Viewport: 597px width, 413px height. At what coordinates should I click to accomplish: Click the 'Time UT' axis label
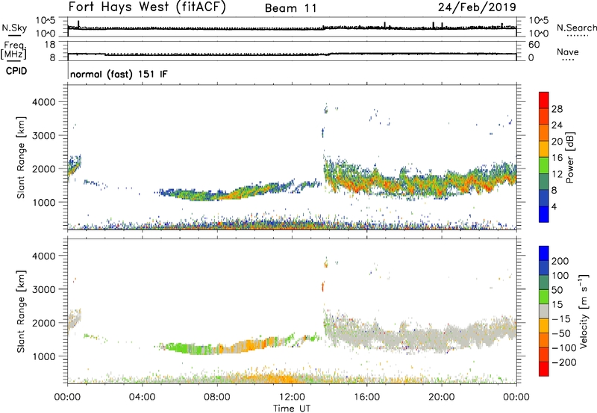click(292, 409)
